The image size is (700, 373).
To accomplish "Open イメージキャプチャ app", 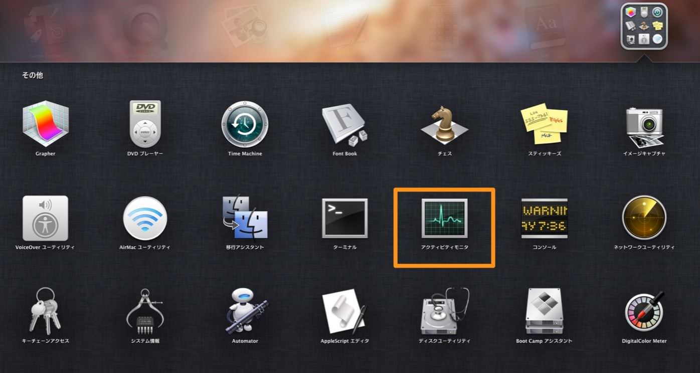I will tap(644, 127).
